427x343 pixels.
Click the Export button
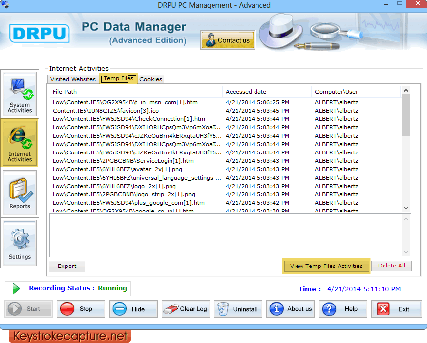(67, 266)
